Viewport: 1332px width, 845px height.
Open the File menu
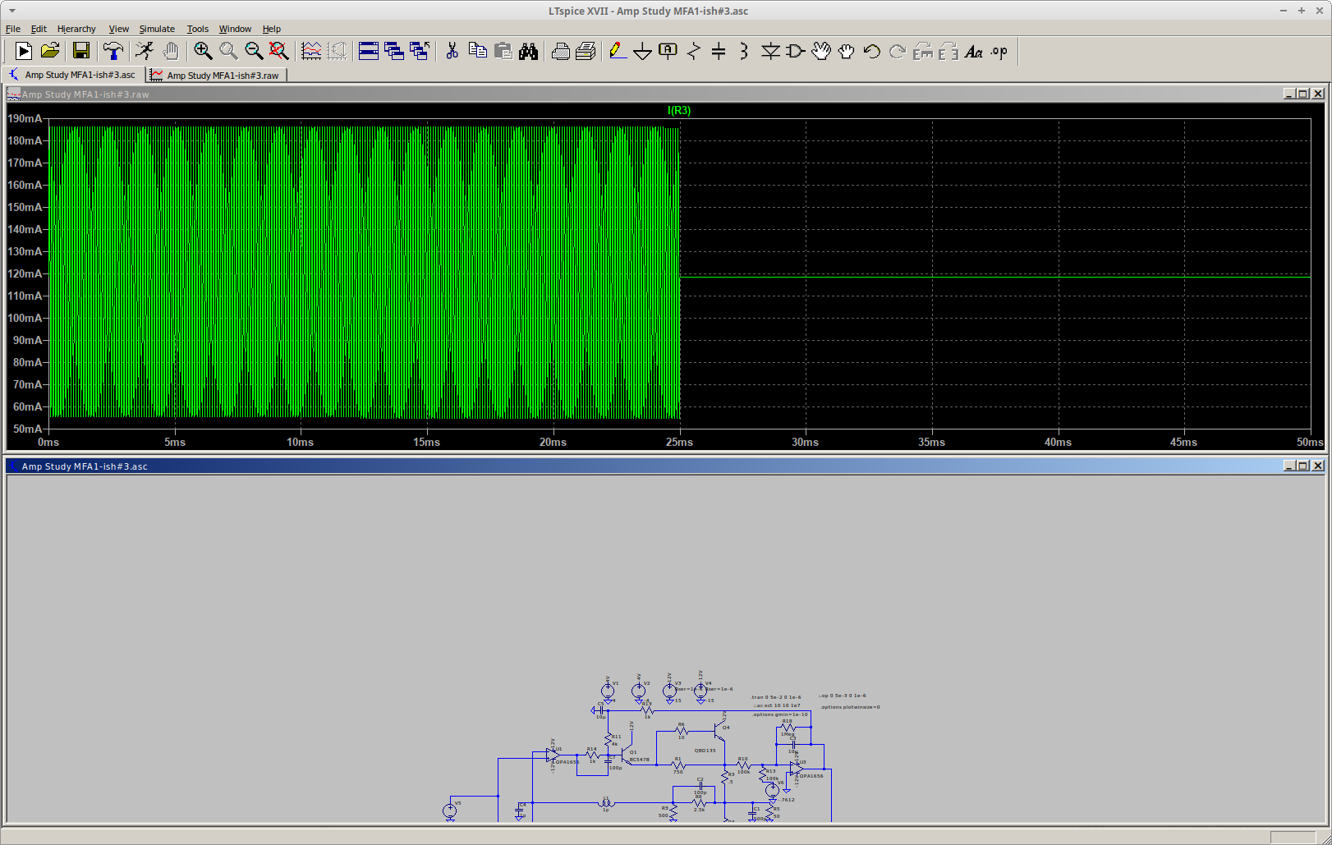[x=13, y=29]
